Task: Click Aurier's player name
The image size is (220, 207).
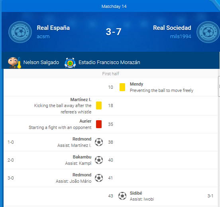Action: (85, 121)
